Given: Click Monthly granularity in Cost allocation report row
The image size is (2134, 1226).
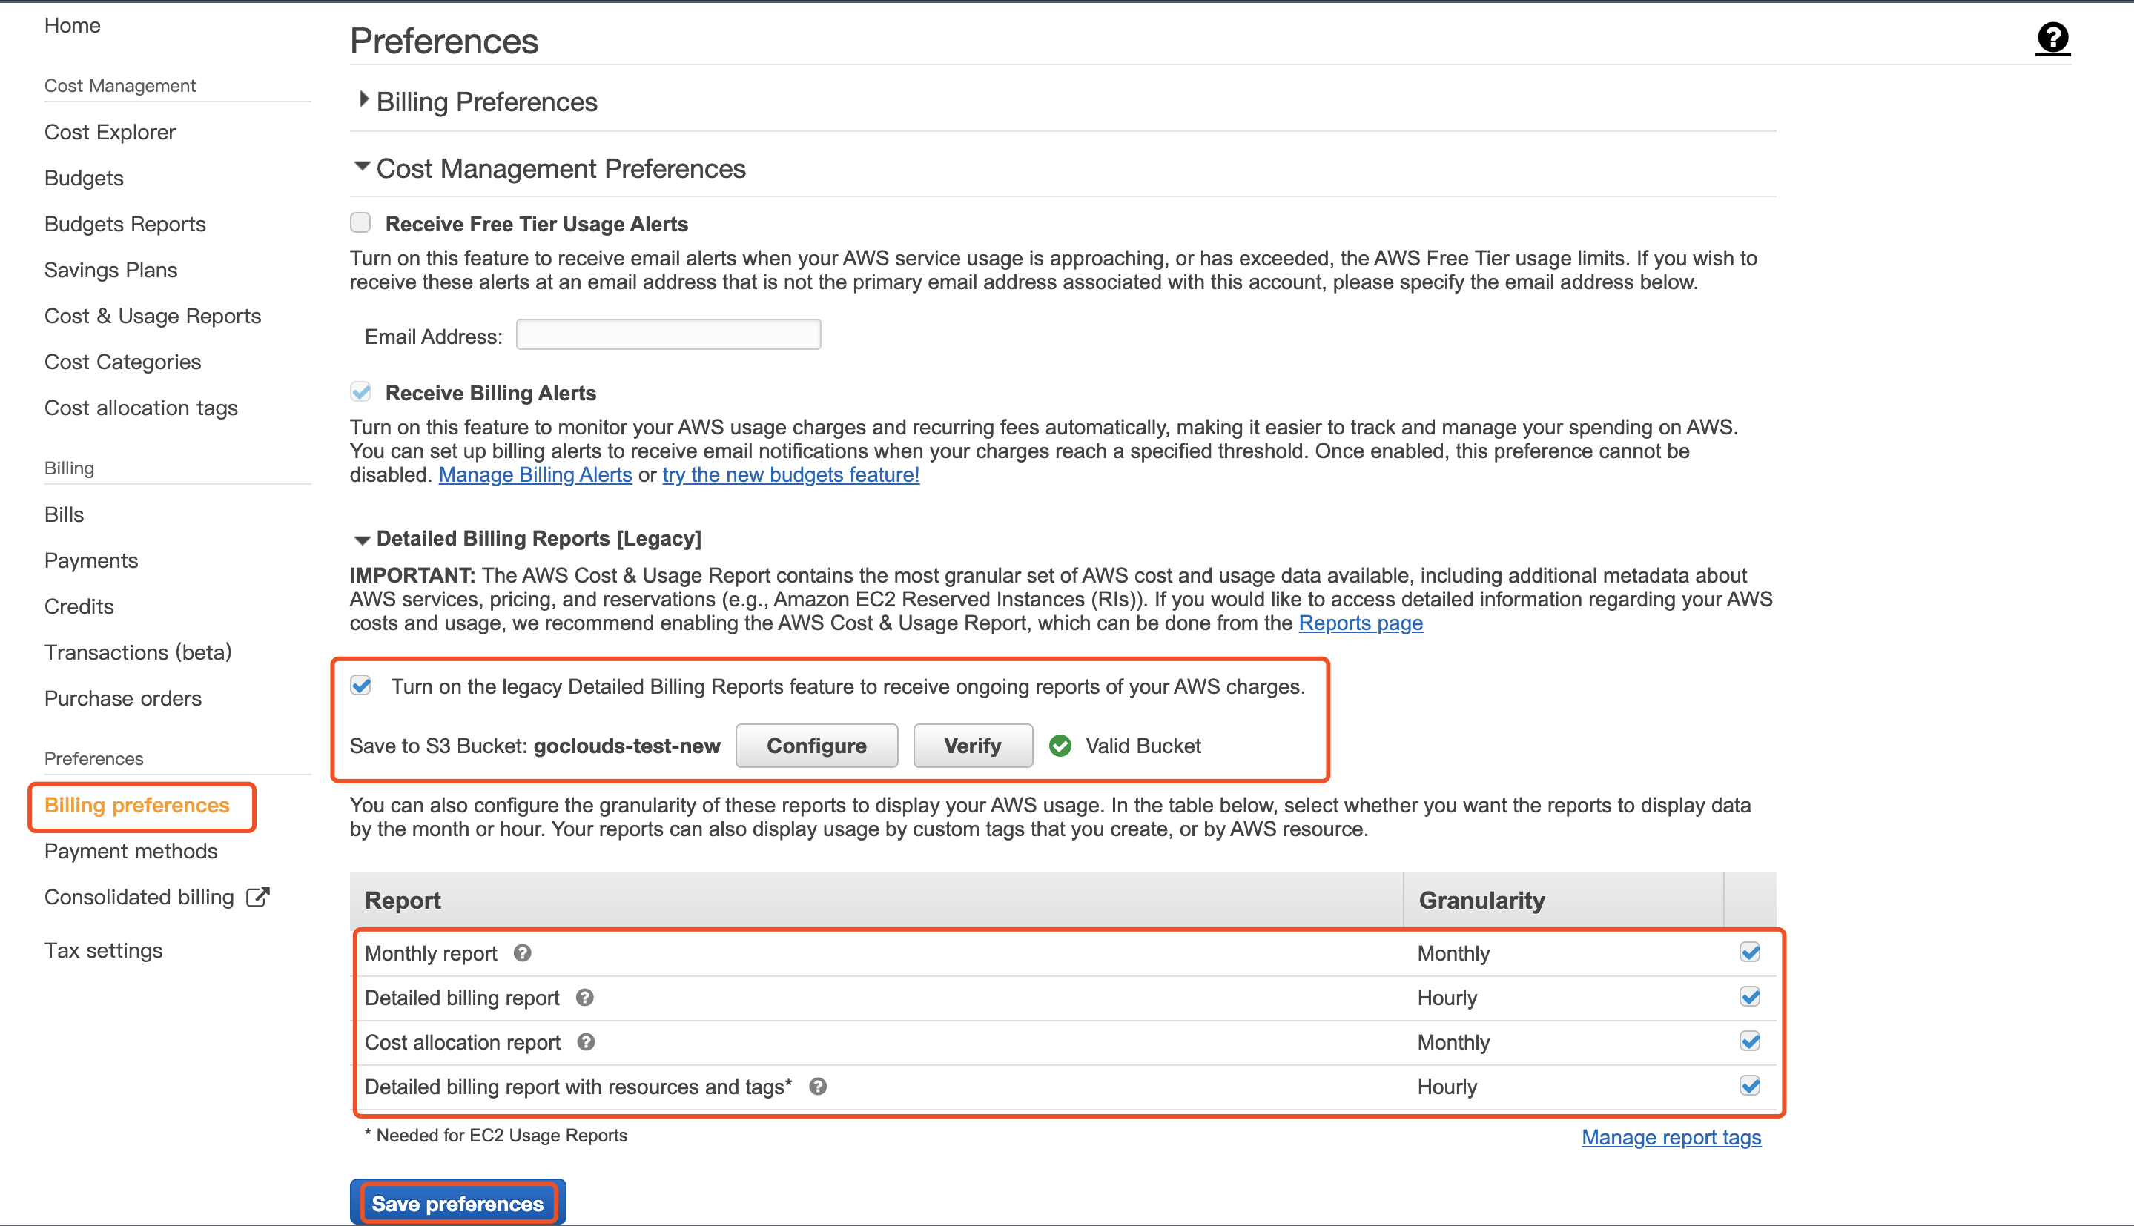Looking at the screenshot, I should (x=1453, y=1042).
